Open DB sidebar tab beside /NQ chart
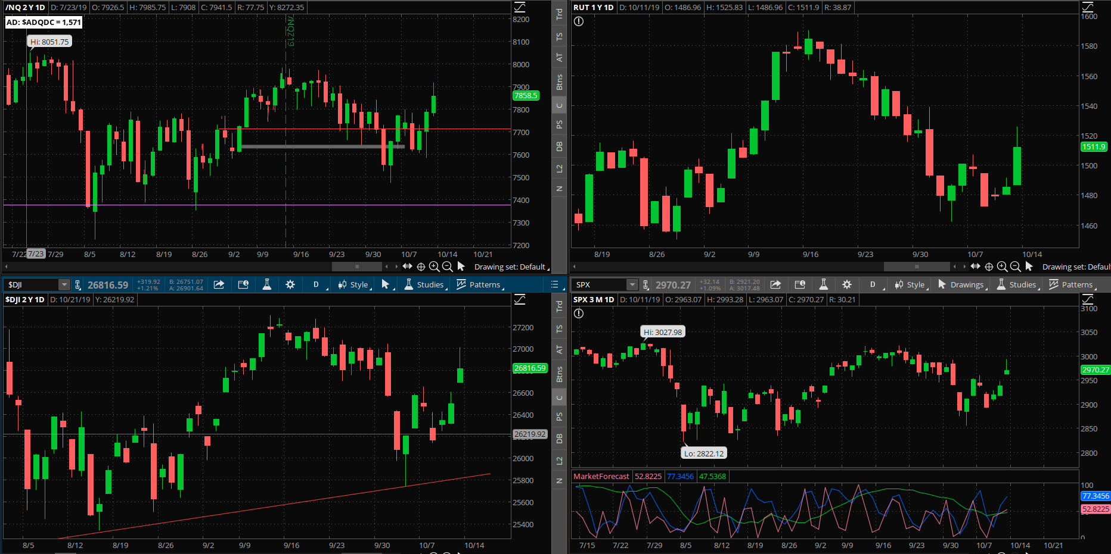Viewport: 1111px width, 554px height. click(559, 146)
